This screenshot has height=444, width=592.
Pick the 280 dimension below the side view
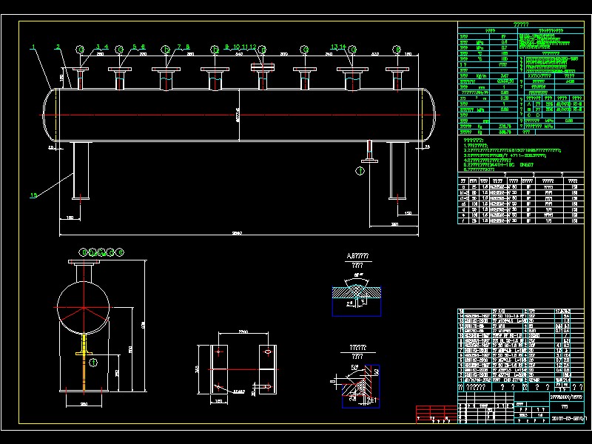(84, 404)
